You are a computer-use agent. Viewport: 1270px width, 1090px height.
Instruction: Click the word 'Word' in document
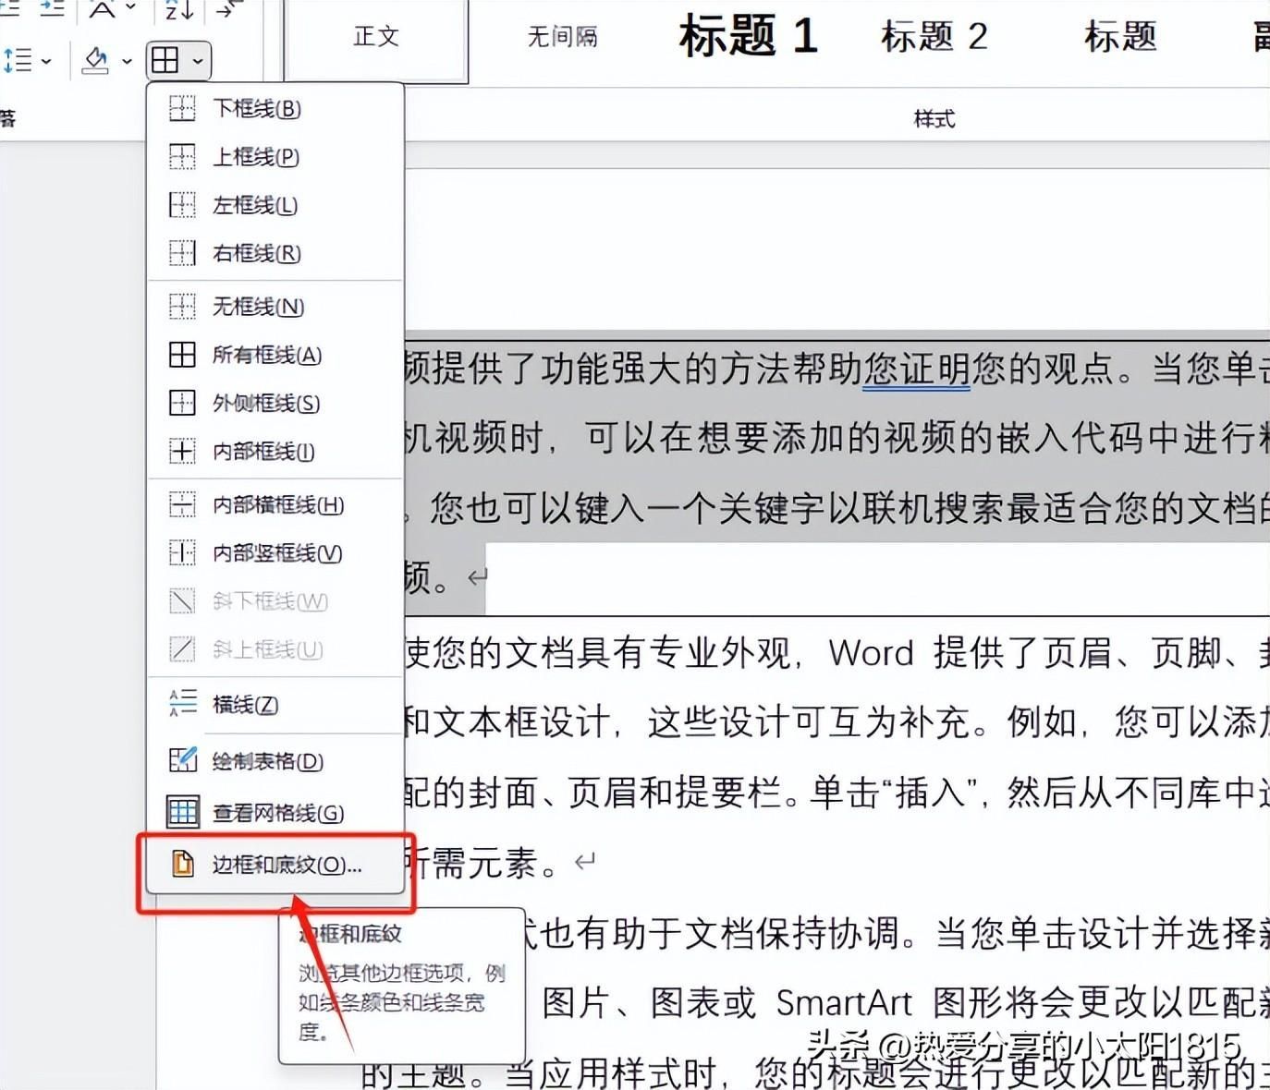(871, 653)
